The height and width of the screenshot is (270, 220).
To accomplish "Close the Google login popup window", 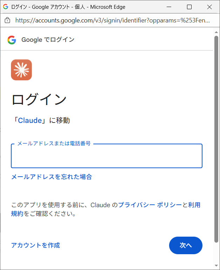I will [x=209, y=7].
